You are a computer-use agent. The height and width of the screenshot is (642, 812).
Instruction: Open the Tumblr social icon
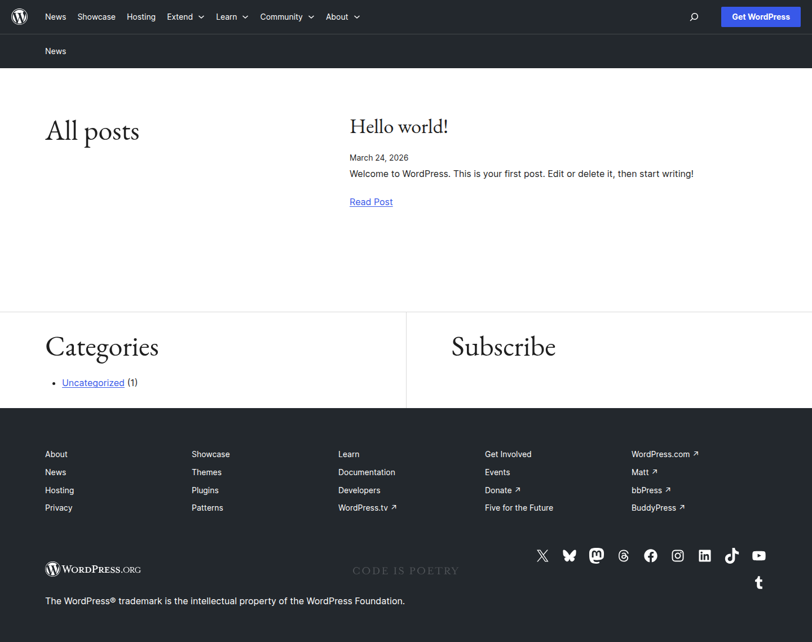(759, 583)
